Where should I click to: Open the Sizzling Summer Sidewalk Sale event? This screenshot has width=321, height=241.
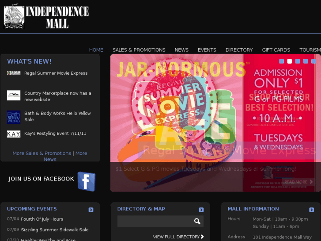pyautogui.click(x=55, y=230)
